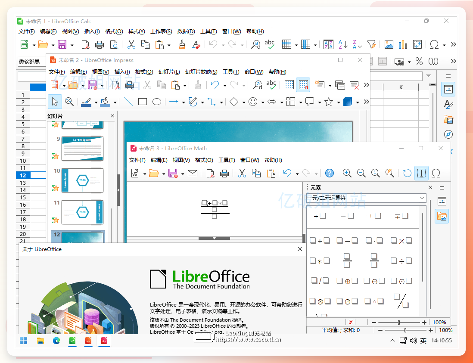
Task: Click Zoom & Pan magnifier in Impress
Action: 69,102
